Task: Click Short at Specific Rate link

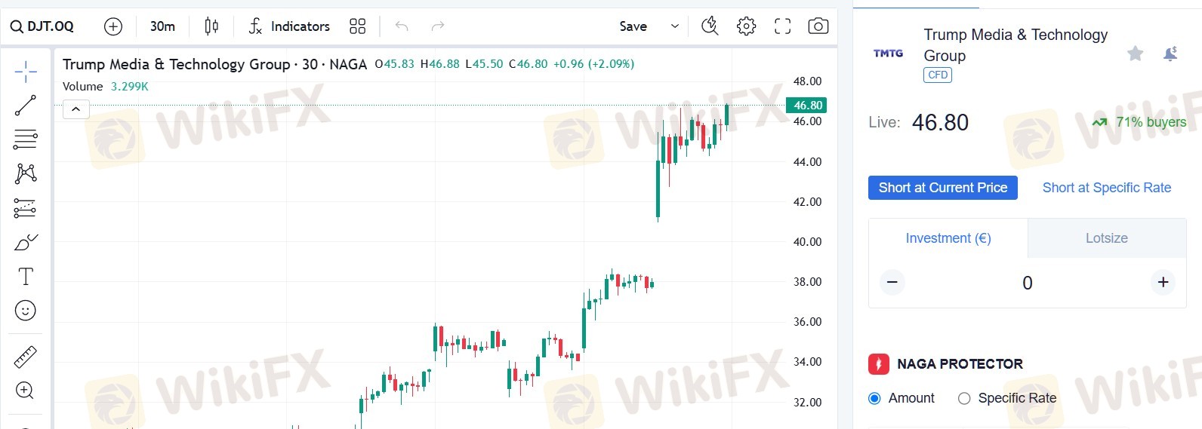Action: pyautogui.click(x=1106, y=188)
